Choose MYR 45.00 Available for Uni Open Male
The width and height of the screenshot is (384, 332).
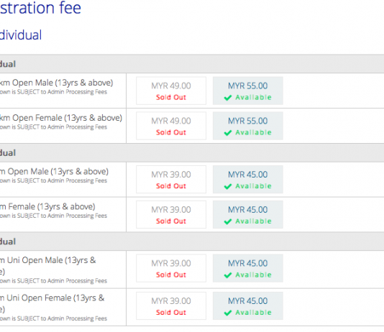248,268
